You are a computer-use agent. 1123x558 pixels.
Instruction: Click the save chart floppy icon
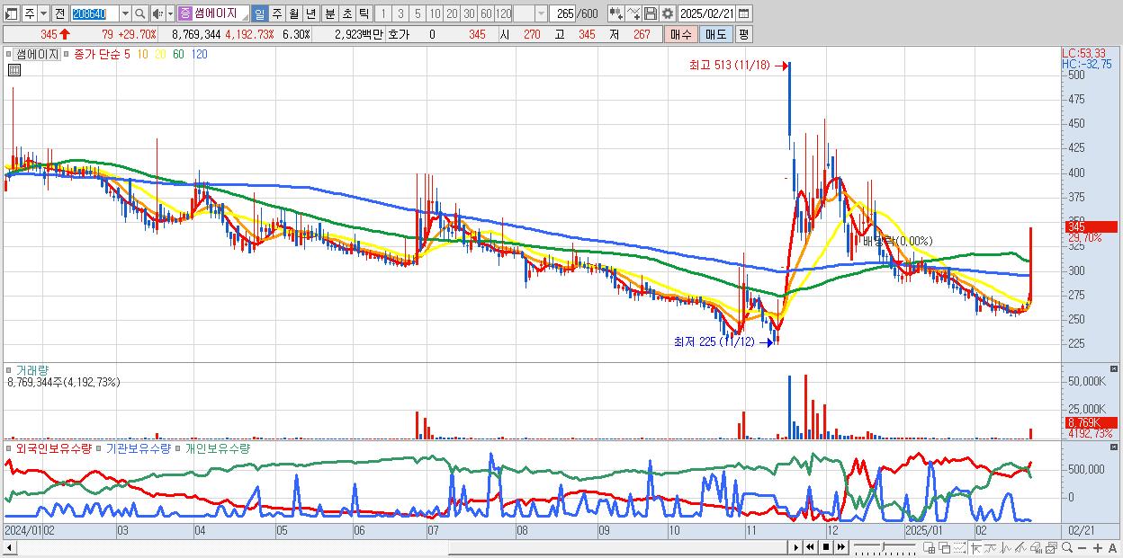[x=651, y=13]
